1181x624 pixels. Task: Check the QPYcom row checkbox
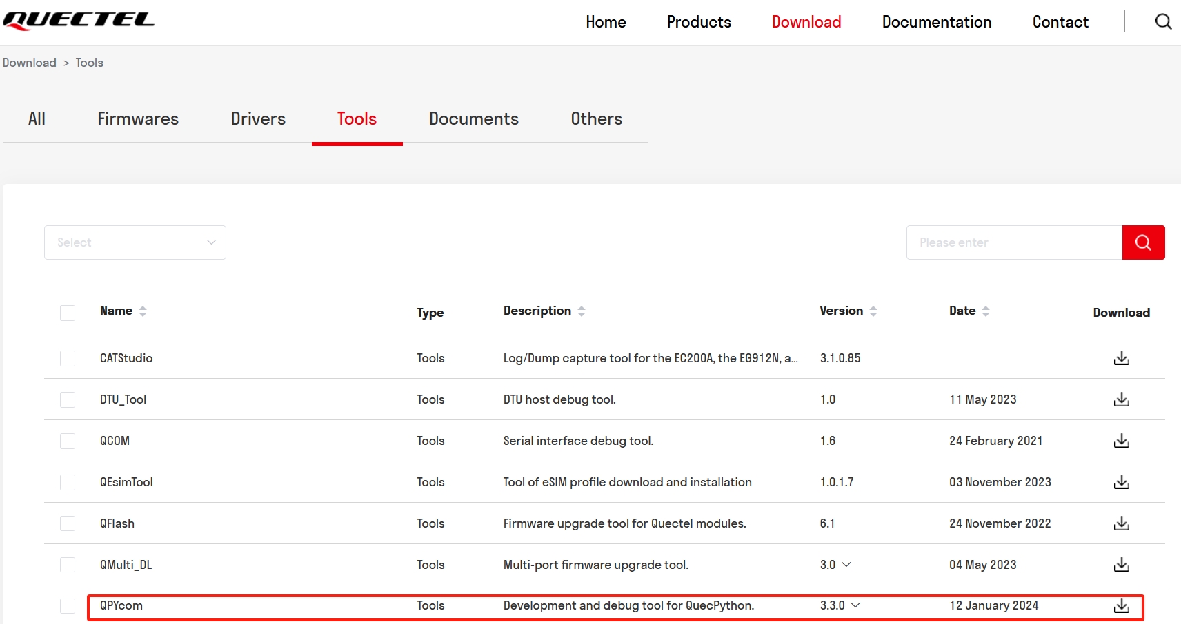tap(68, 606)
